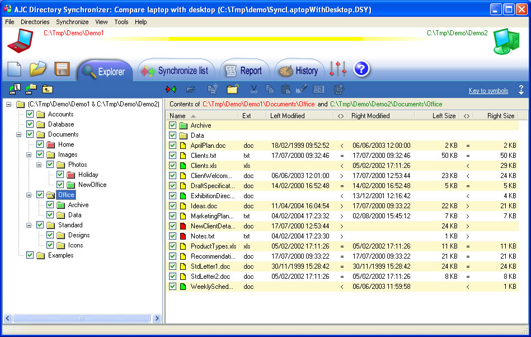Image resolution: width=531 pixels, height=337 pixels.
Task: Toggle the Database folder checkbox
Action: point(30,124)
